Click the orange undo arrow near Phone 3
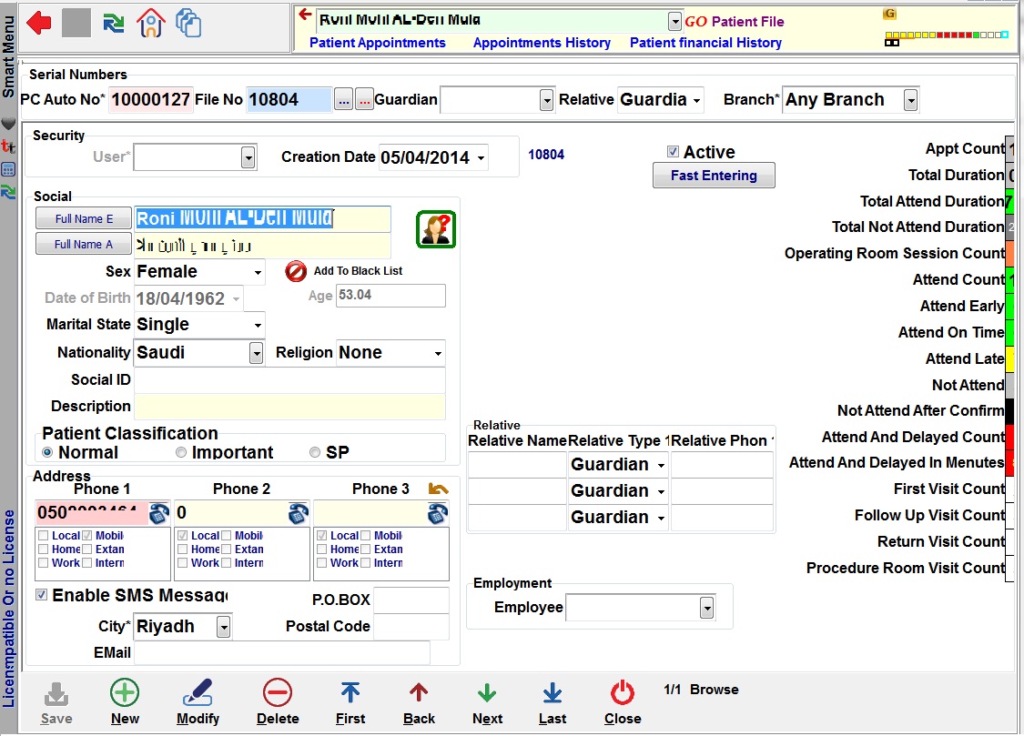Viewport: 1024px width, 736px height. [x=438, y=489]
